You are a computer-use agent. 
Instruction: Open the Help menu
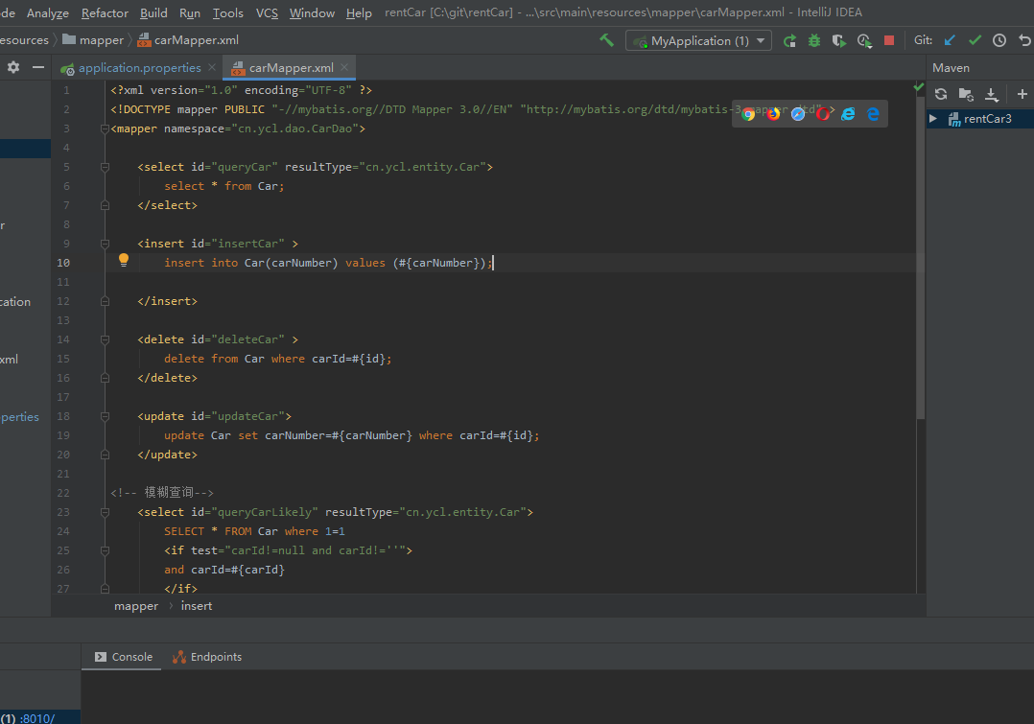pyautogui.click(x=359, y=12)
